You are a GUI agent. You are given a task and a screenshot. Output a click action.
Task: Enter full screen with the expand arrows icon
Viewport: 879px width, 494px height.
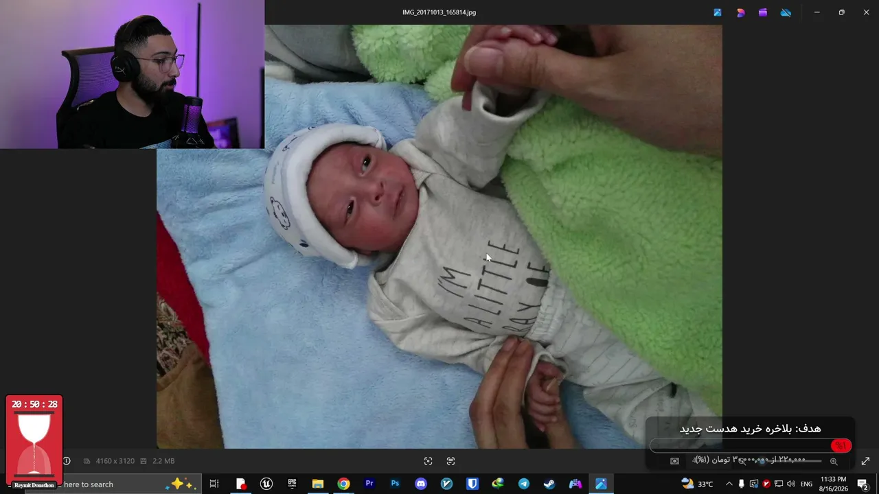[865, 461]
